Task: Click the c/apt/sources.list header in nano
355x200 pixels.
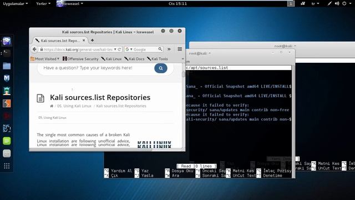Action: point(207,68)
